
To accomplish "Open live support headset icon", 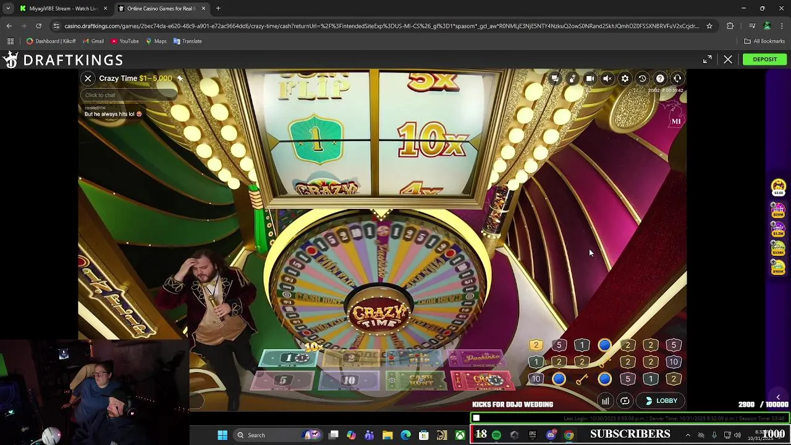I will pyautogui.click(x=678, y=78).
